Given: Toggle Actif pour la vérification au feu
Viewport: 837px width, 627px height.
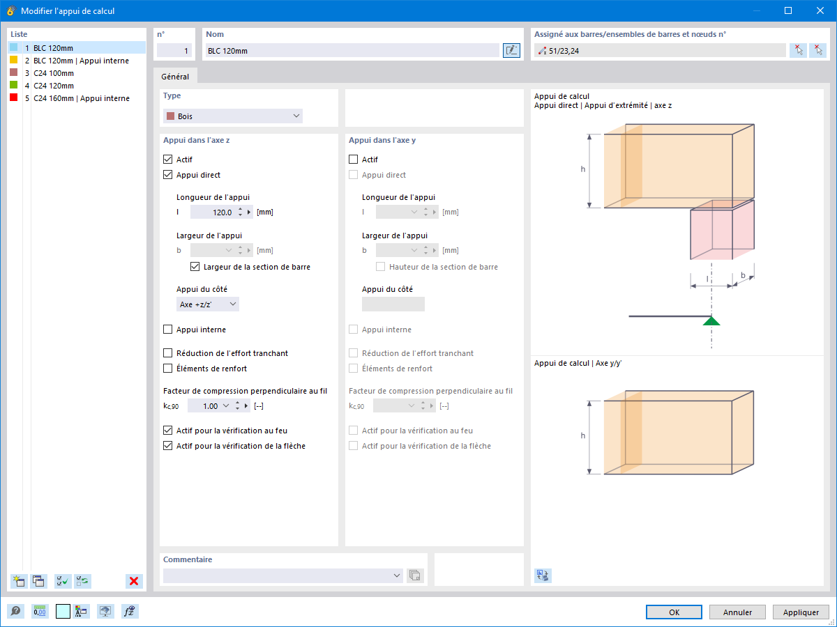Looking at the screenshot, I should (167, 431).
